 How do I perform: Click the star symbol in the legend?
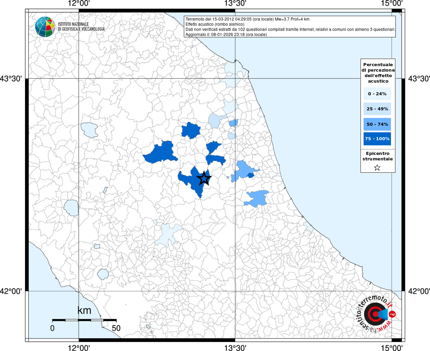click(377, 168)
